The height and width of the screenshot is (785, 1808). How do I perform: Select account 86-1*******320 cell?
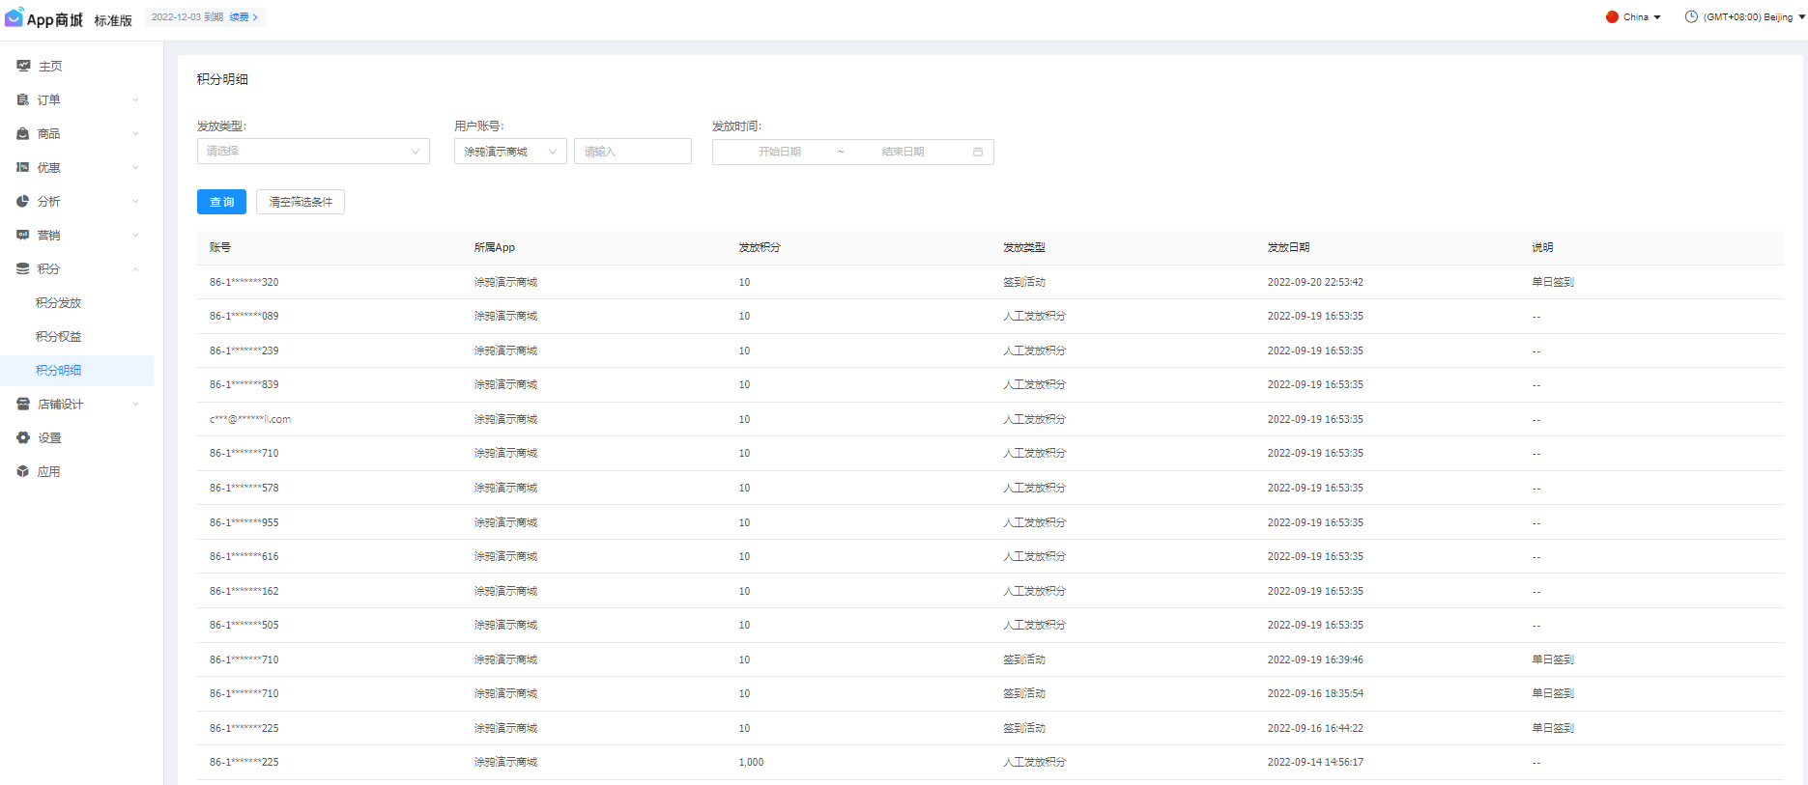[x=244, y=282]
